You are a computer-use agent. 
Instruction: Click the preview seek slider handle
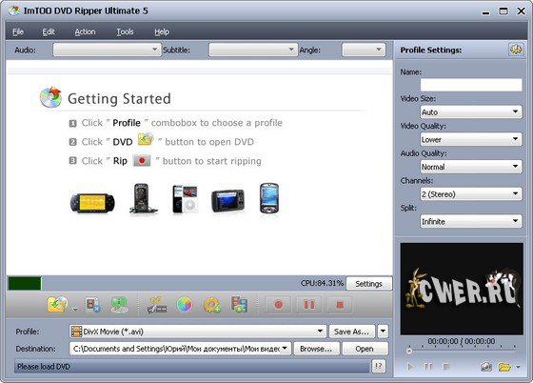coord(409,351)
